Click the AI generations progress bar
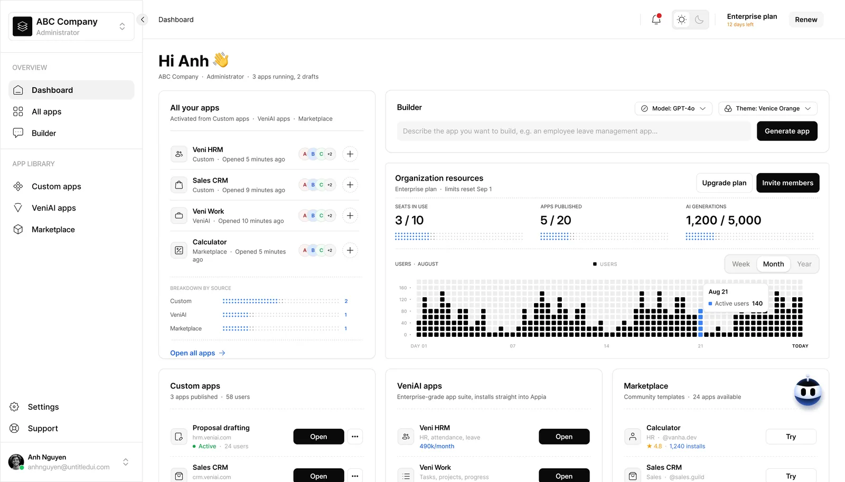 (750, 237)
